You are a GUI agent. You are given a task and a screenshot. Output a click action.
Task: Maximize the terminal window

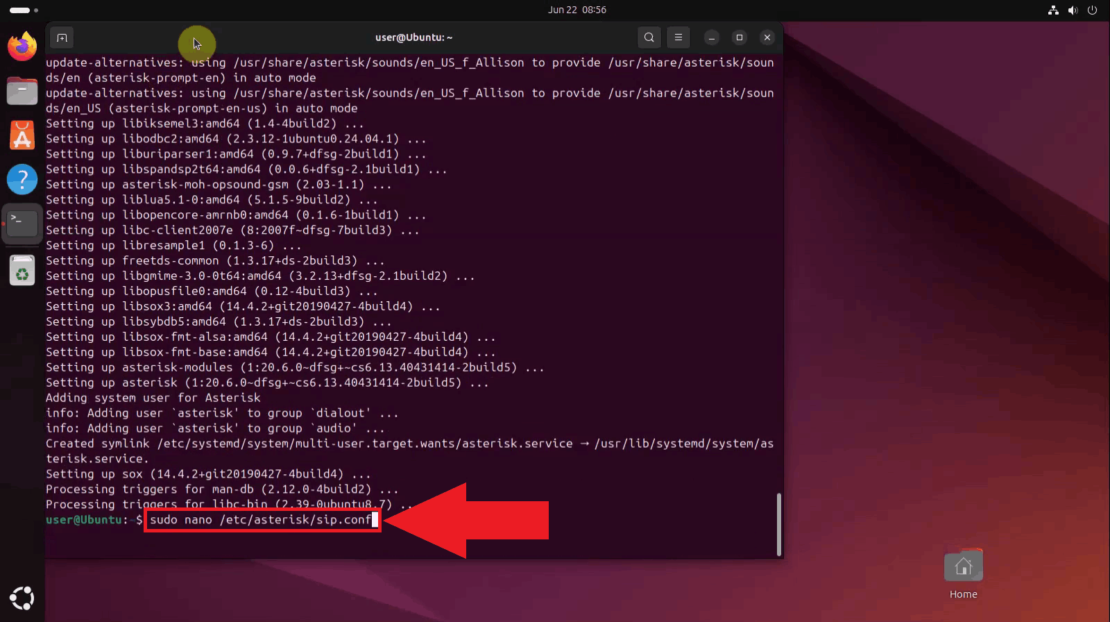(x=739, y=37)
